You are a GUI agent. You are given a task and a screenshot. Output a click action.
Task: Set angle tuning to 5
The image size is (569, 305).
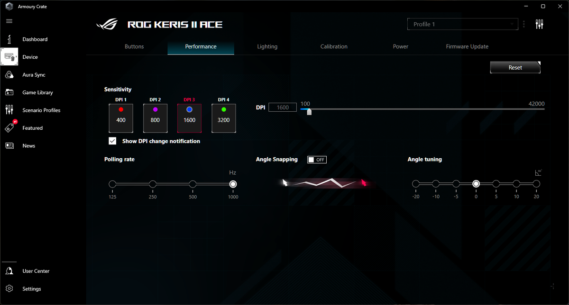pos(496,184)
